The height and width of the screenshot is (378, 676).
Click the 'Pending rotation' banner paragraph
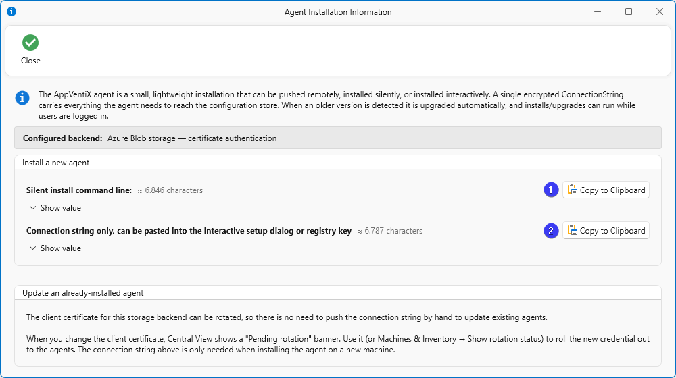pos(337,344)
